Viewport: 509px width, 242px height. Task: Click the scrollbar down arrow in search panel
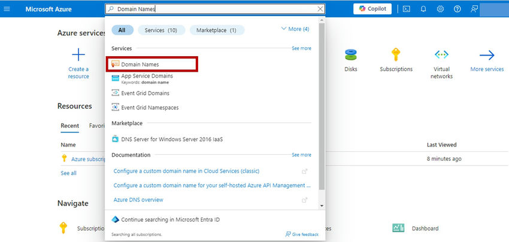(322, 206)
